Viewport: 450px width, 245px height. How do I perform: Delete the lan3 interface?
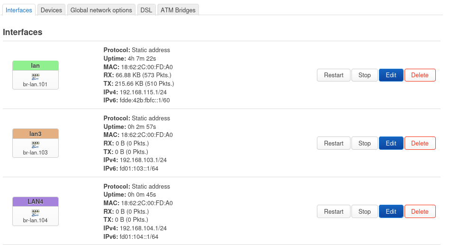[x=420, y=143]
